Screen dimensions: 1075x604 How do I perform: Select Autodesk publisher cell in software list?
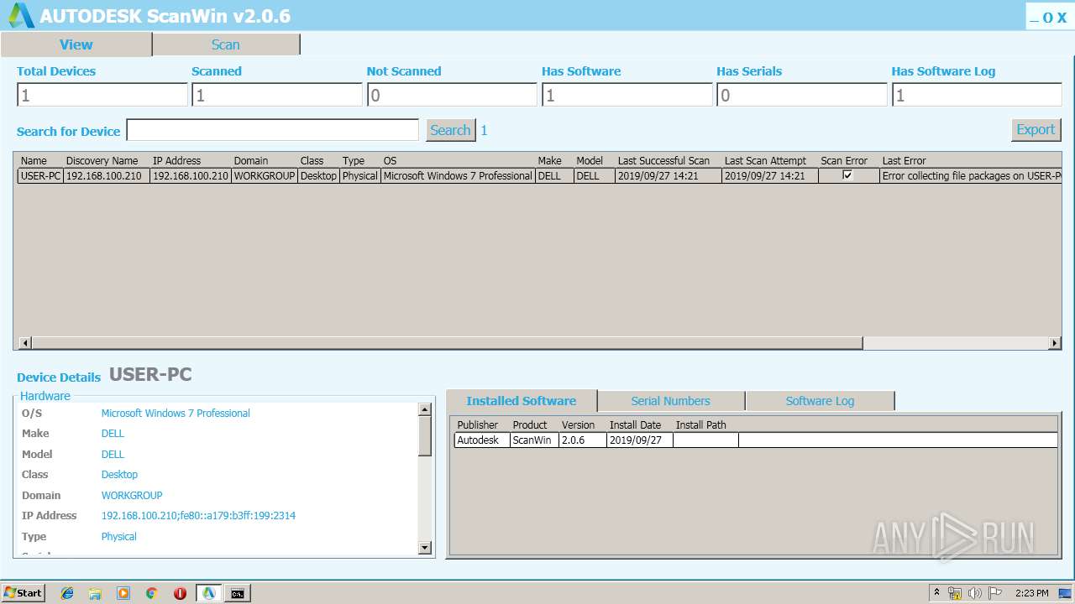coord(482,440)
